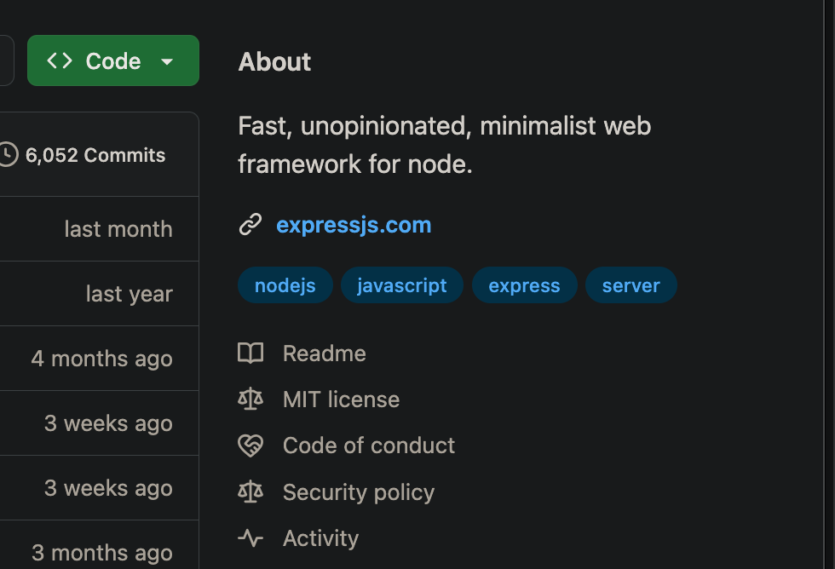Screen dimensions: 835x569
Task: Click the scale icon next to MIT license
Action: tap(250, 399)
